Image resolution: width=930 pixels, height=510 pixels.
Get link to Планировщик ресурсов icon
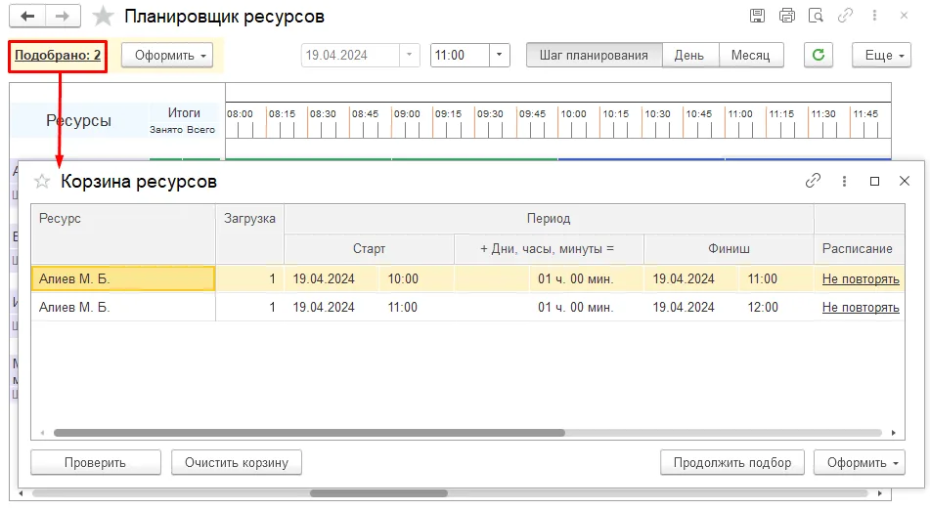pyautogui.click(x=845, y=16)
